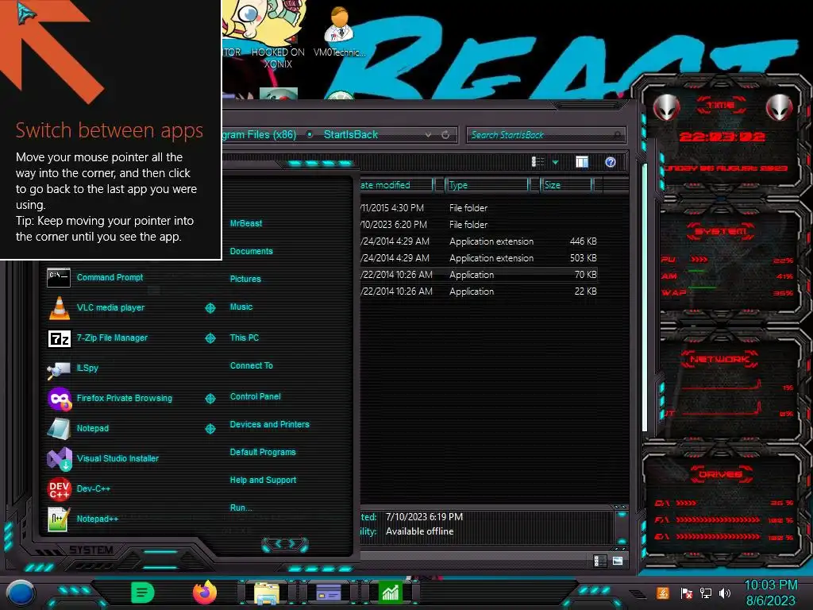This screenshot has height=610, width=813.
Task: Switch to large icons view in status bar
Action: click(x=618, y=561)
